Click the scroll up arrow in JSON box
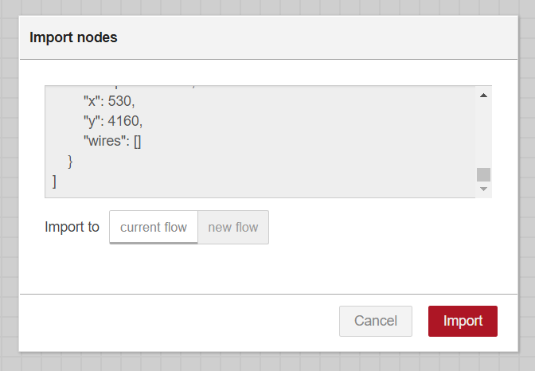This screenshot has height=371, width=535. pyautogui.click(x=483, y=96)
